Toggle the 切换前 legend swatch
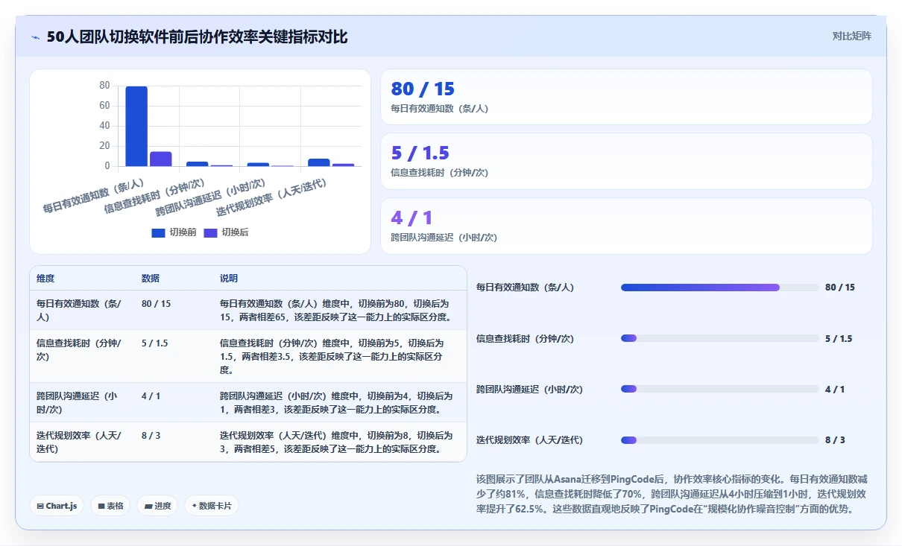This screenshot has width=902, height=546. [158, 232]
